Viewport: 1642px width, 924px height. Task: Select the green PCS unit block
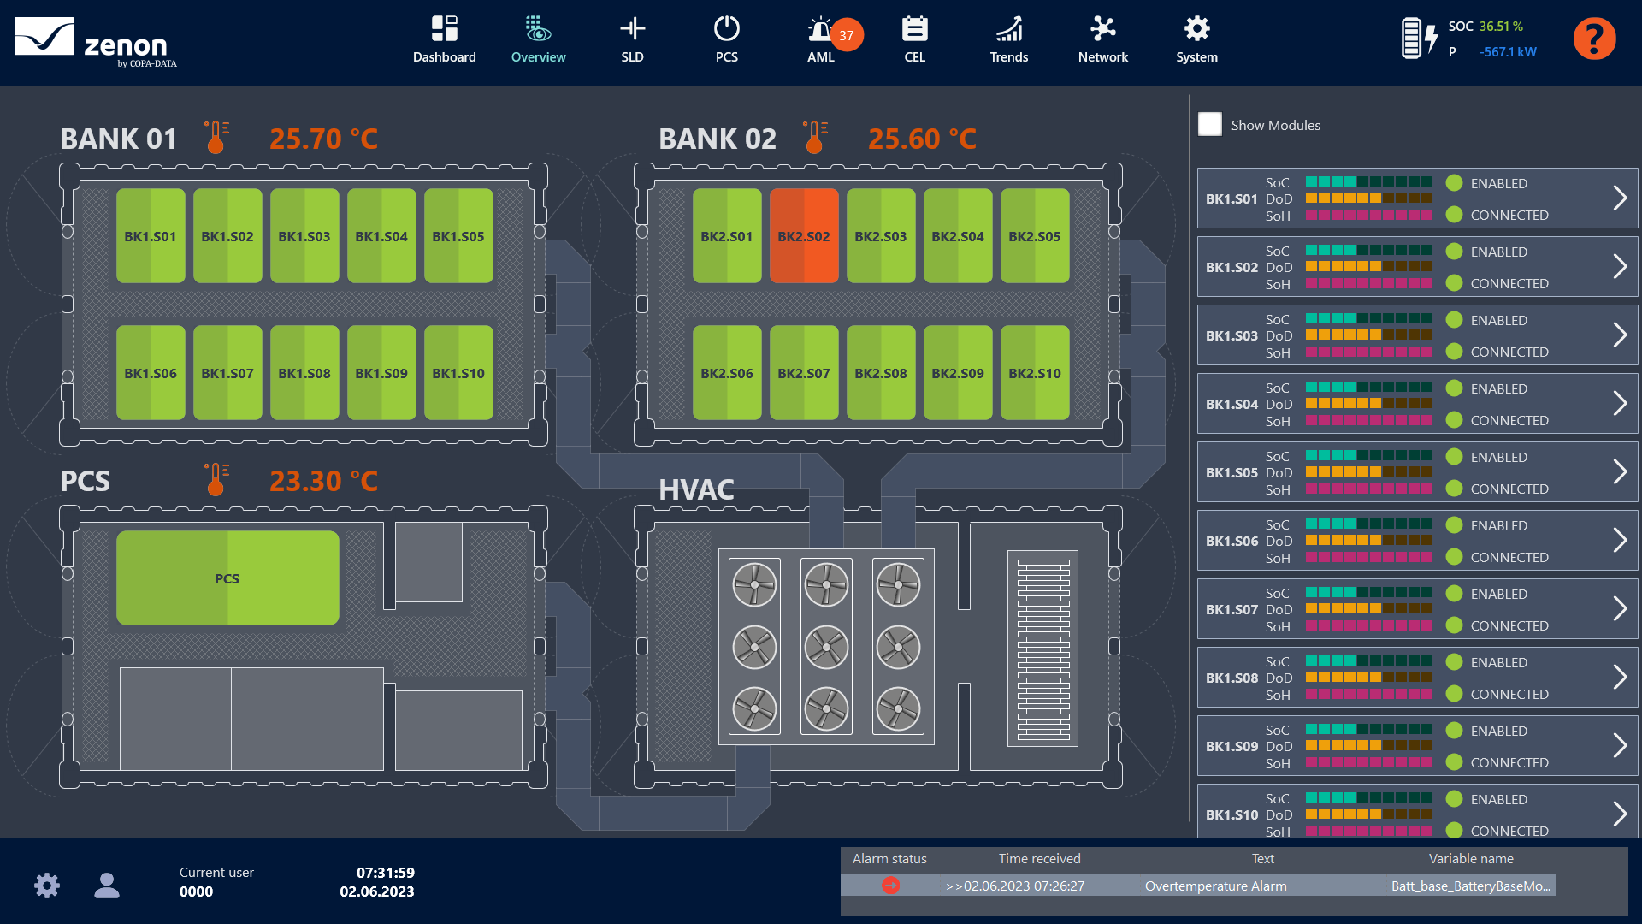click(x=227, y=578)
